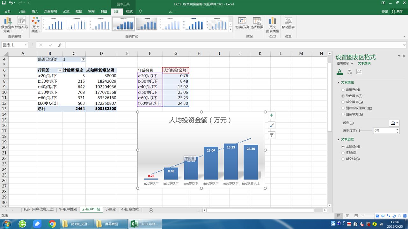Select the 渐变线(G) radio button

343,159
